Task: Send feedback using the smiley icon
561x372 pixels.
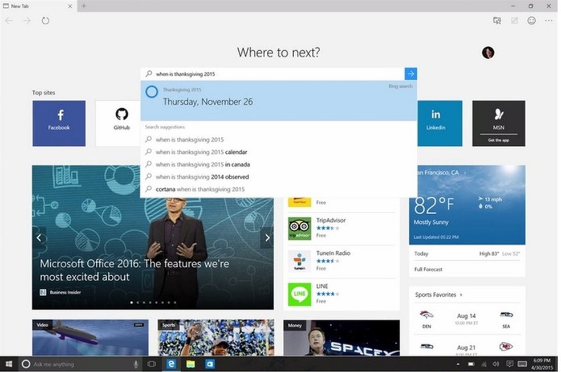Action: tap(531, 21)
